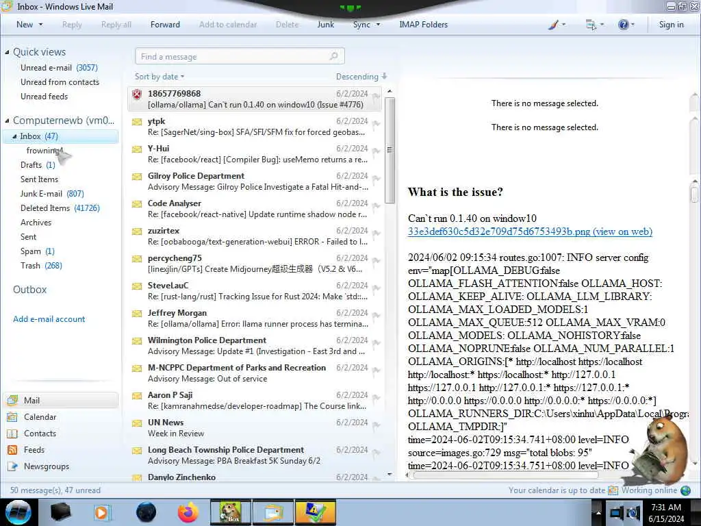Open the Sent Items folder
701x526 pixels.
(x=39, y=179)
